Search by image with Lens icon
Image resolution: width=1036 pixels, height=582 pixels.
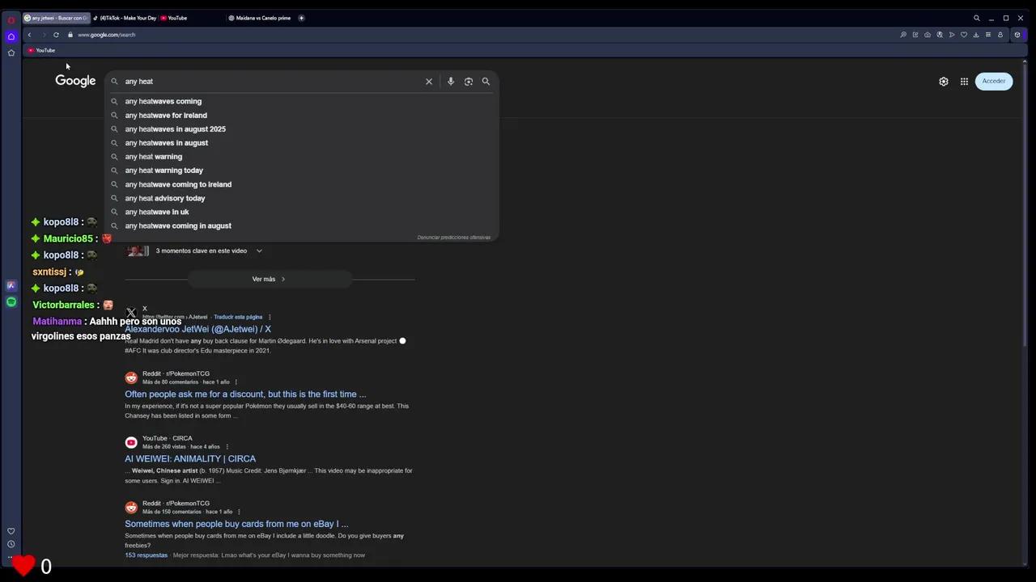pos(469,82)
